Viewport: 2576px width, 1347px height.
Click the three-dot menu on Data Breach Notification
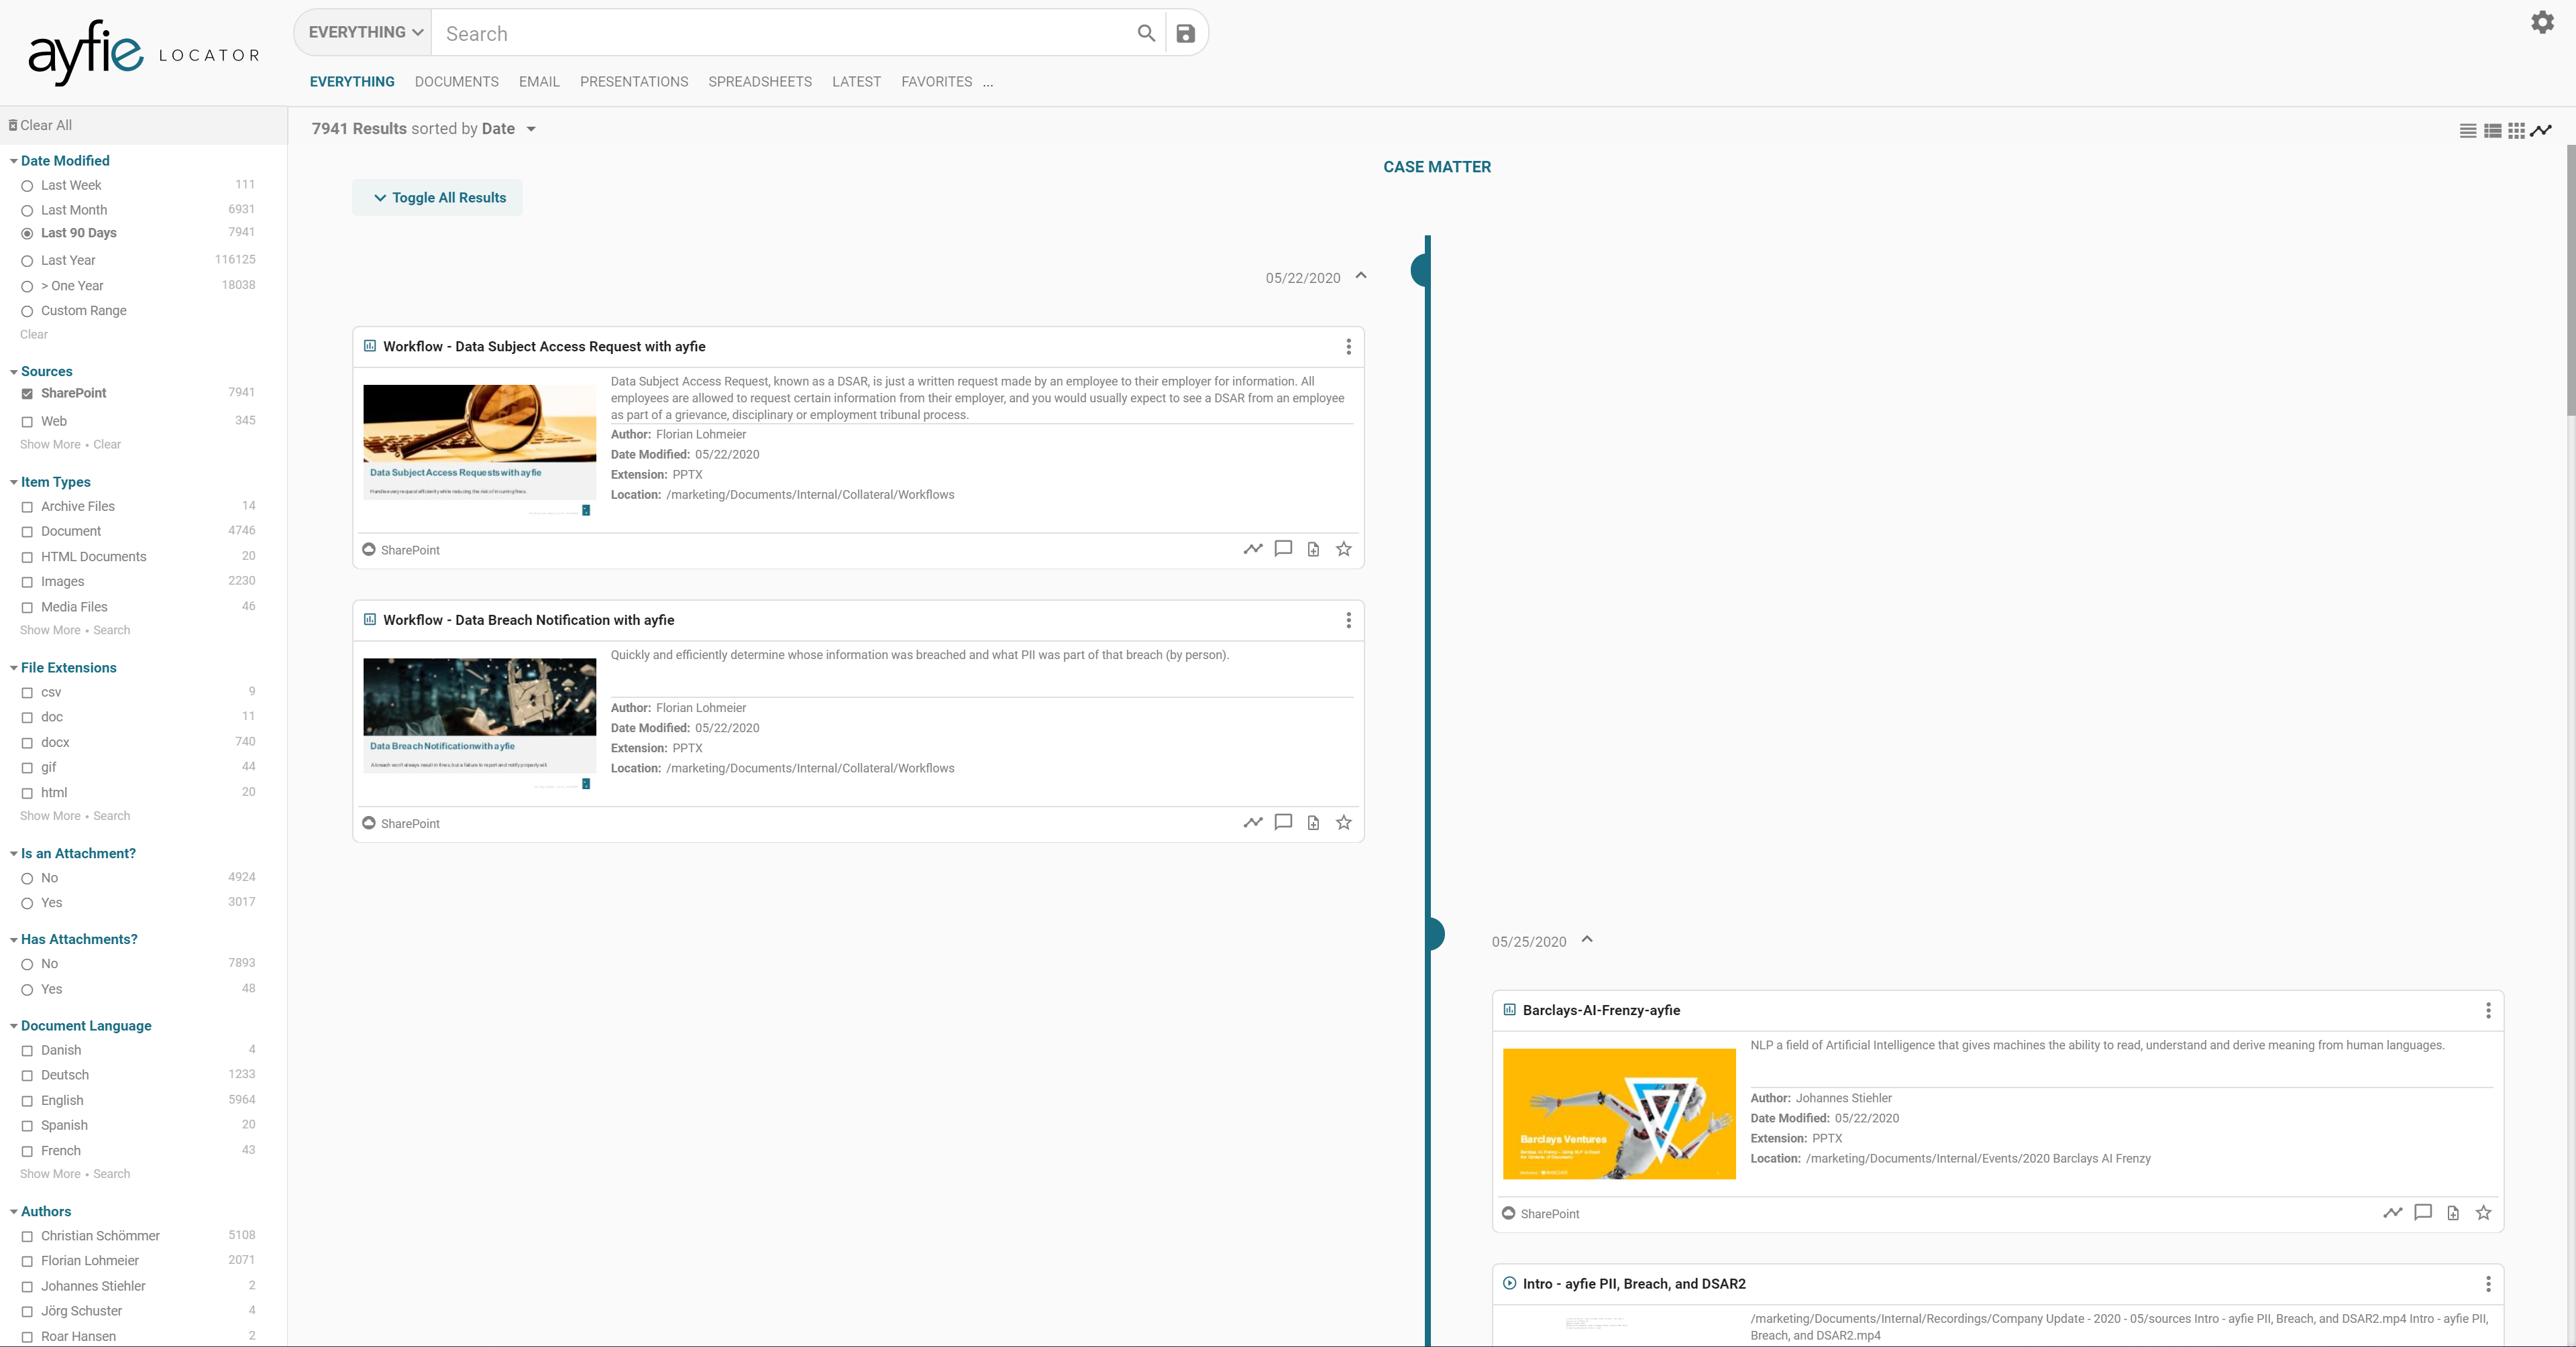pos(1348,620)
